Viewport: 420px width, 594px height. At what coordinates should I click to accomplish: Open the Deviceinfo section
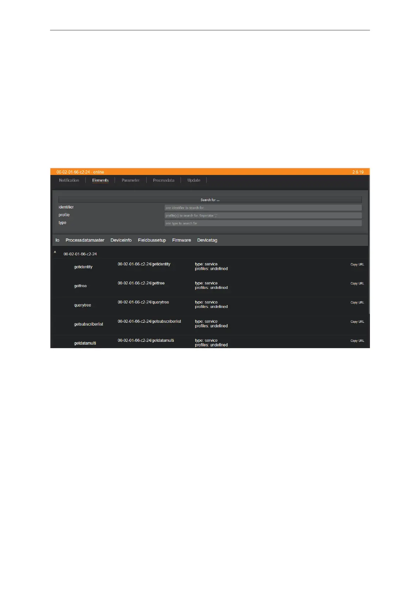click(x=121, y=240)
